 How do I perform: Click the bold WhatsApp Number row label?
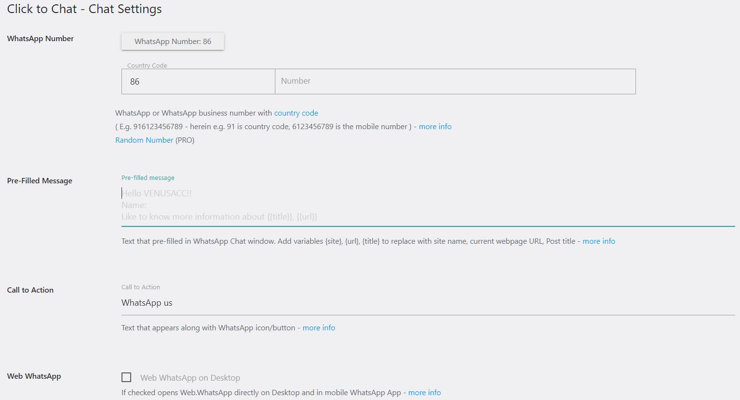(x=40, y=39)
